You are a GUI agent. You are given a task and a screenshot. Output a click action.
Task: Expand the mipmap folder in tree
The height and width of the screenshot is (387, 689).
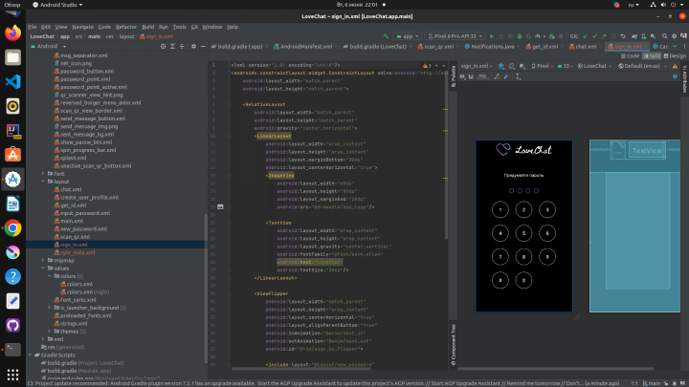coord(43,260)
